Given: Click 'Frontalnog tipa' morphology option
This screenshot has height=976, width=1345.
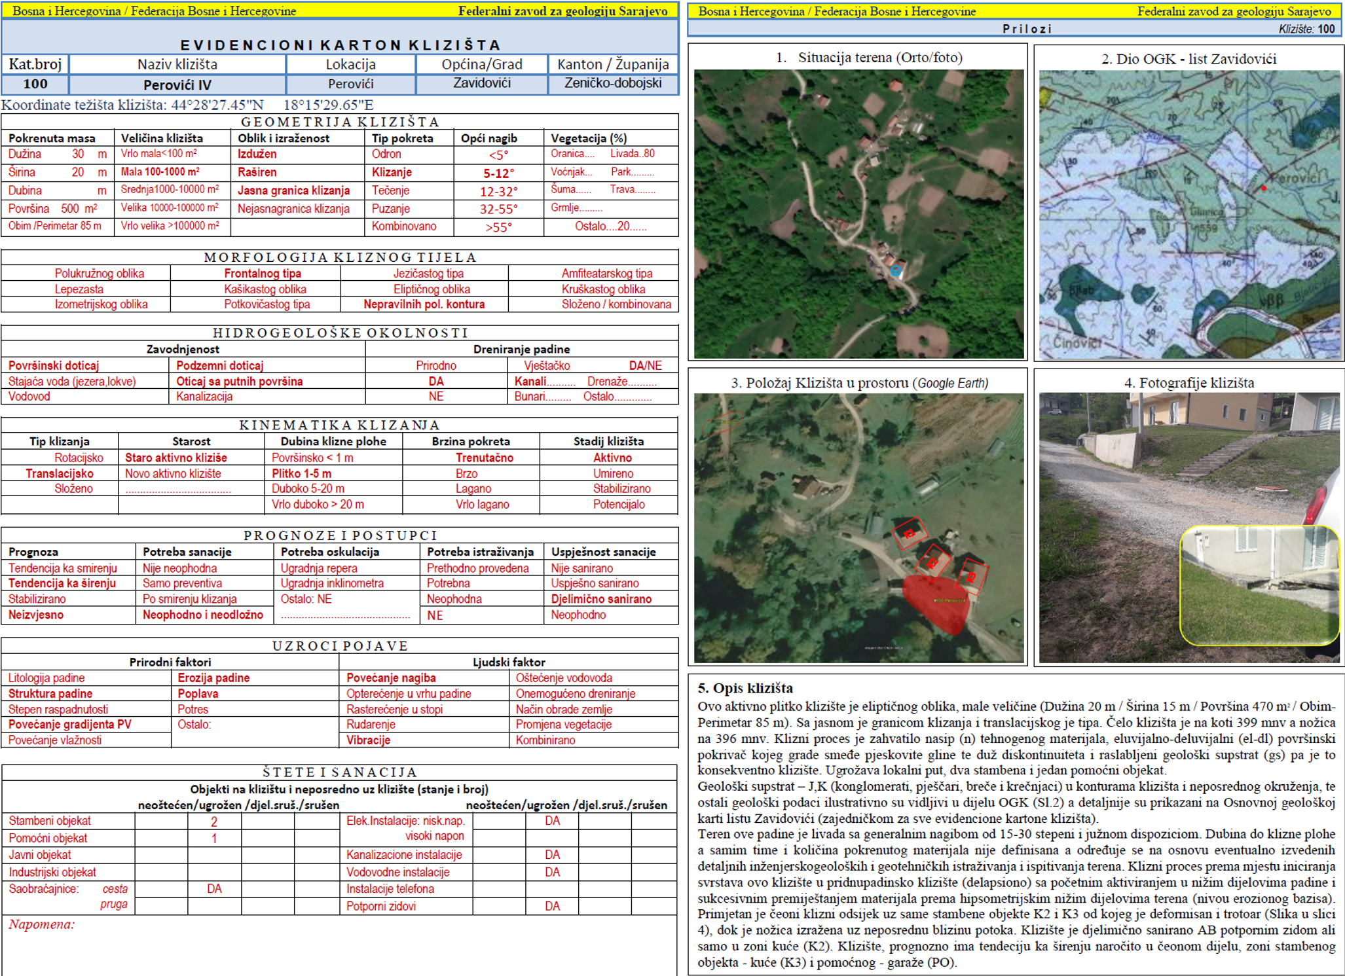Looking at the screenshot, I should coord(263,274).
